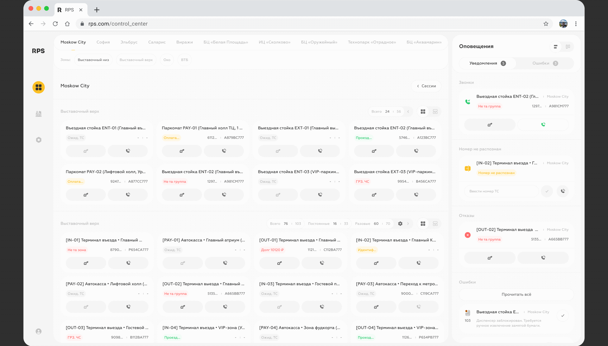Click Не та группа status on ENT-02 card
This screenshot has height=346, width=608.
pos(175,182)
